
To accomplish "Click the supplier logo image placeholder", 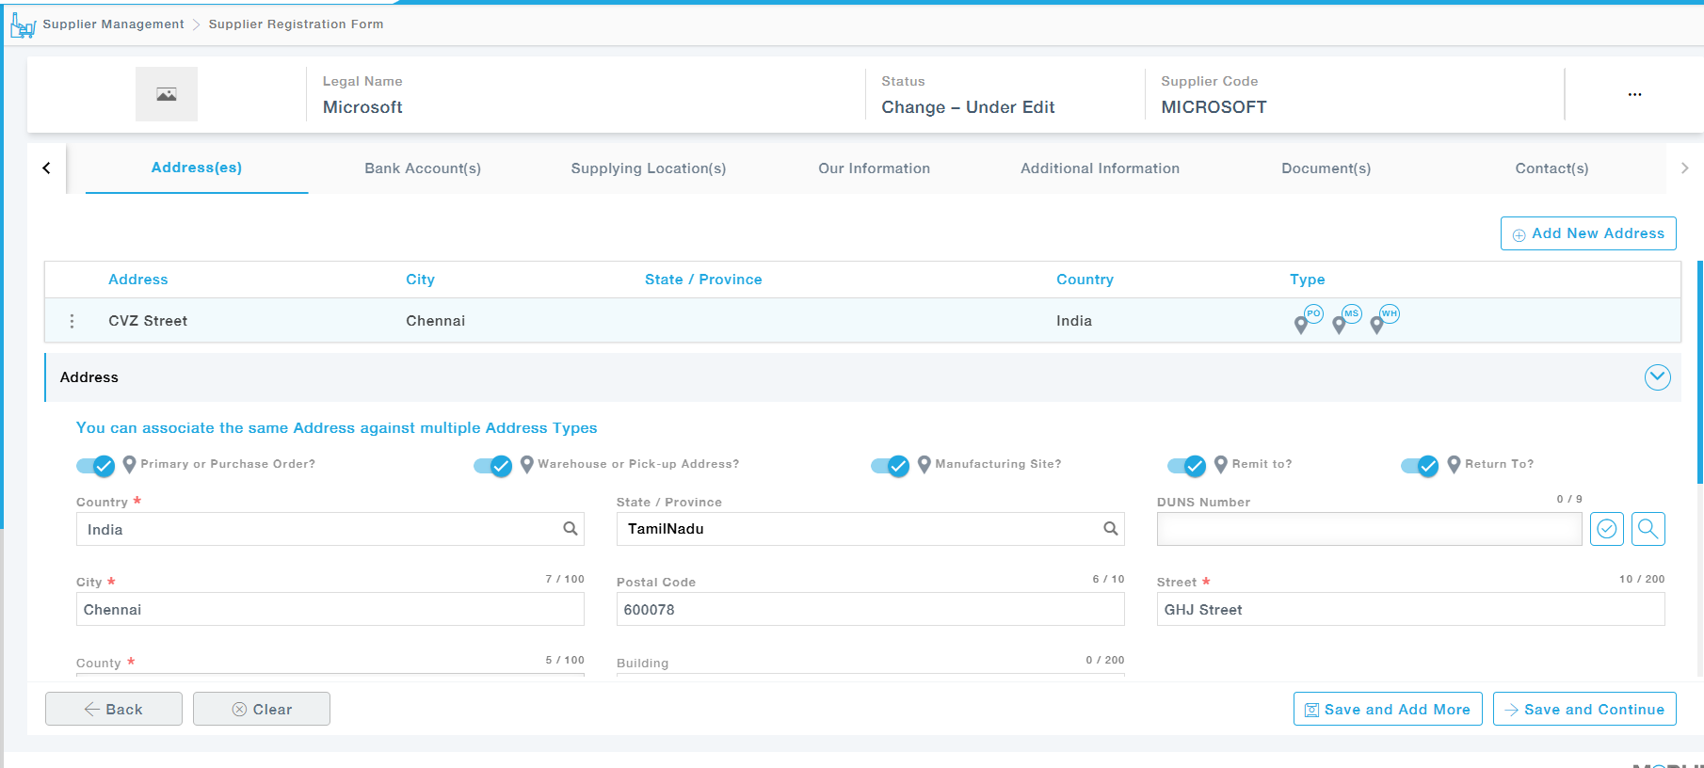I will coord(167,94).
